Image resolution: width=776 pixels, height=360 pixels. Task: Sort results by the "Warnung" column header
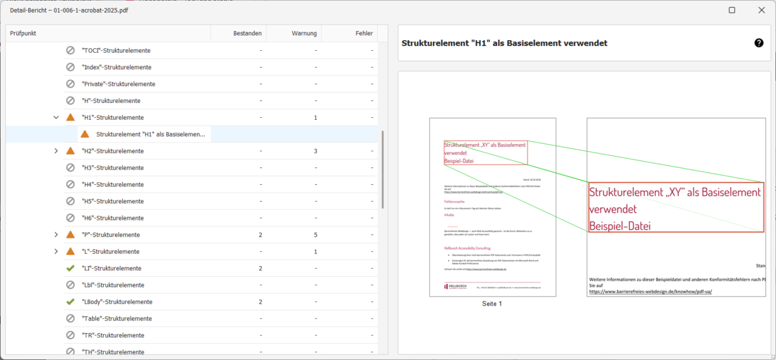click(x=305, y=33)
